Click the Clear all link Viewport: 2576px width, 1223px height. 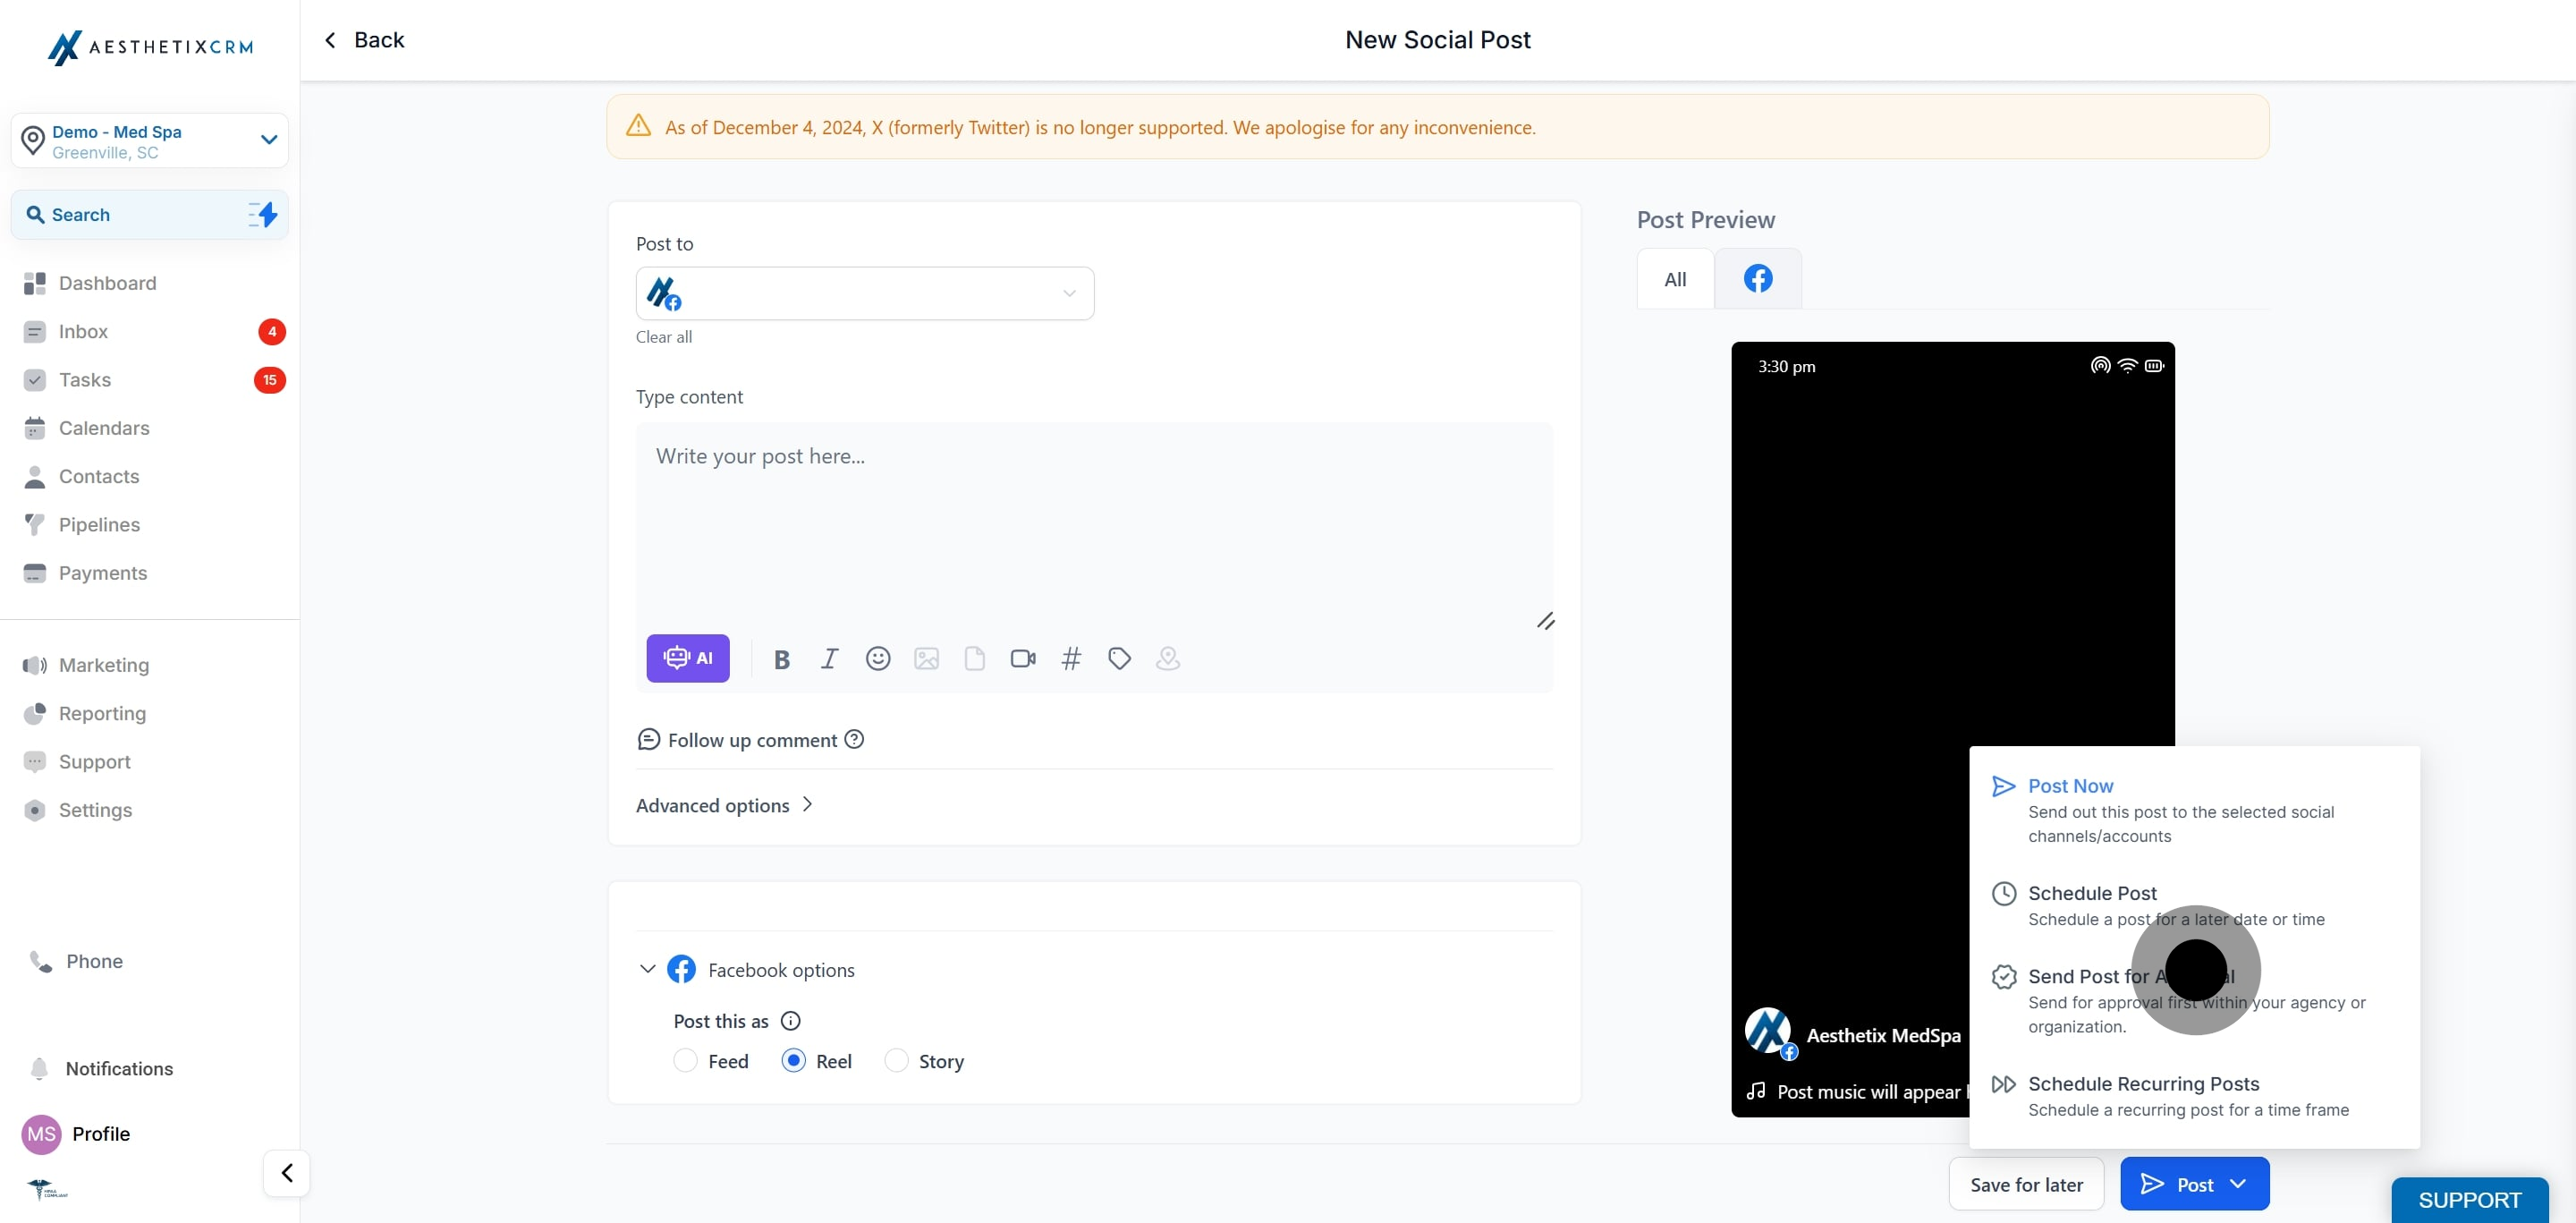click(663, 337)
